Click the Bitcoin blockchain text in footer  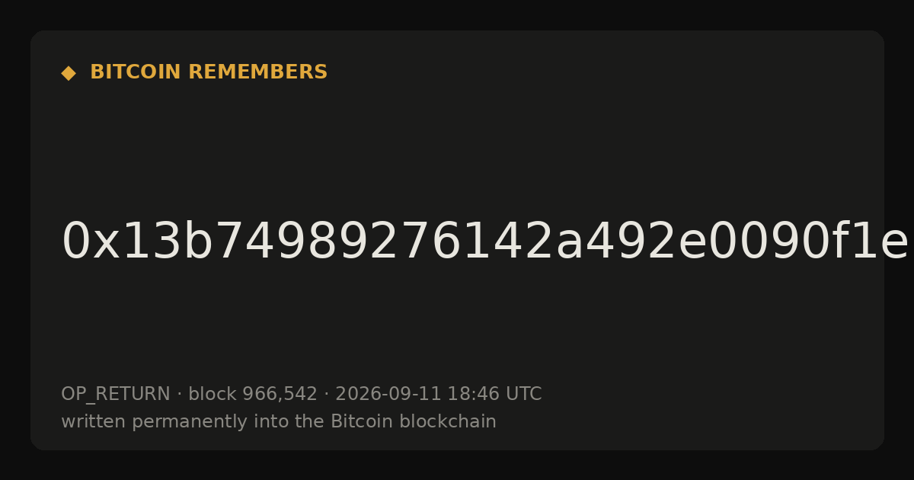[x=414, y=421]
